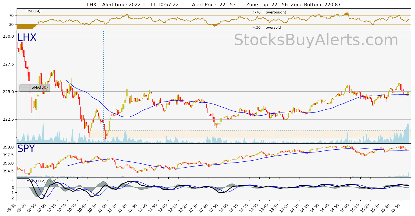Click the 'Alert Price: 221.53' title text
The height and width of the screenshot is (216, 415).
click(x=214, y=4)
